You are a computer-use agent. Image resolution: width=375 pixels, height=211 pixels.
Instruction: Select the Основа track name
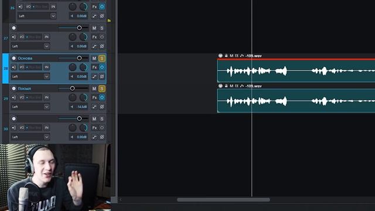click(x=25, y=59)
